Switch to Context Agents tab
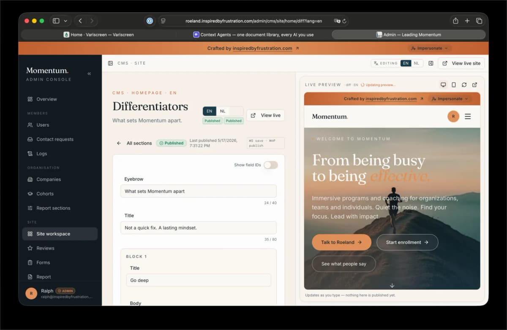This screenshot has width=507, height=330. (253, 35)
